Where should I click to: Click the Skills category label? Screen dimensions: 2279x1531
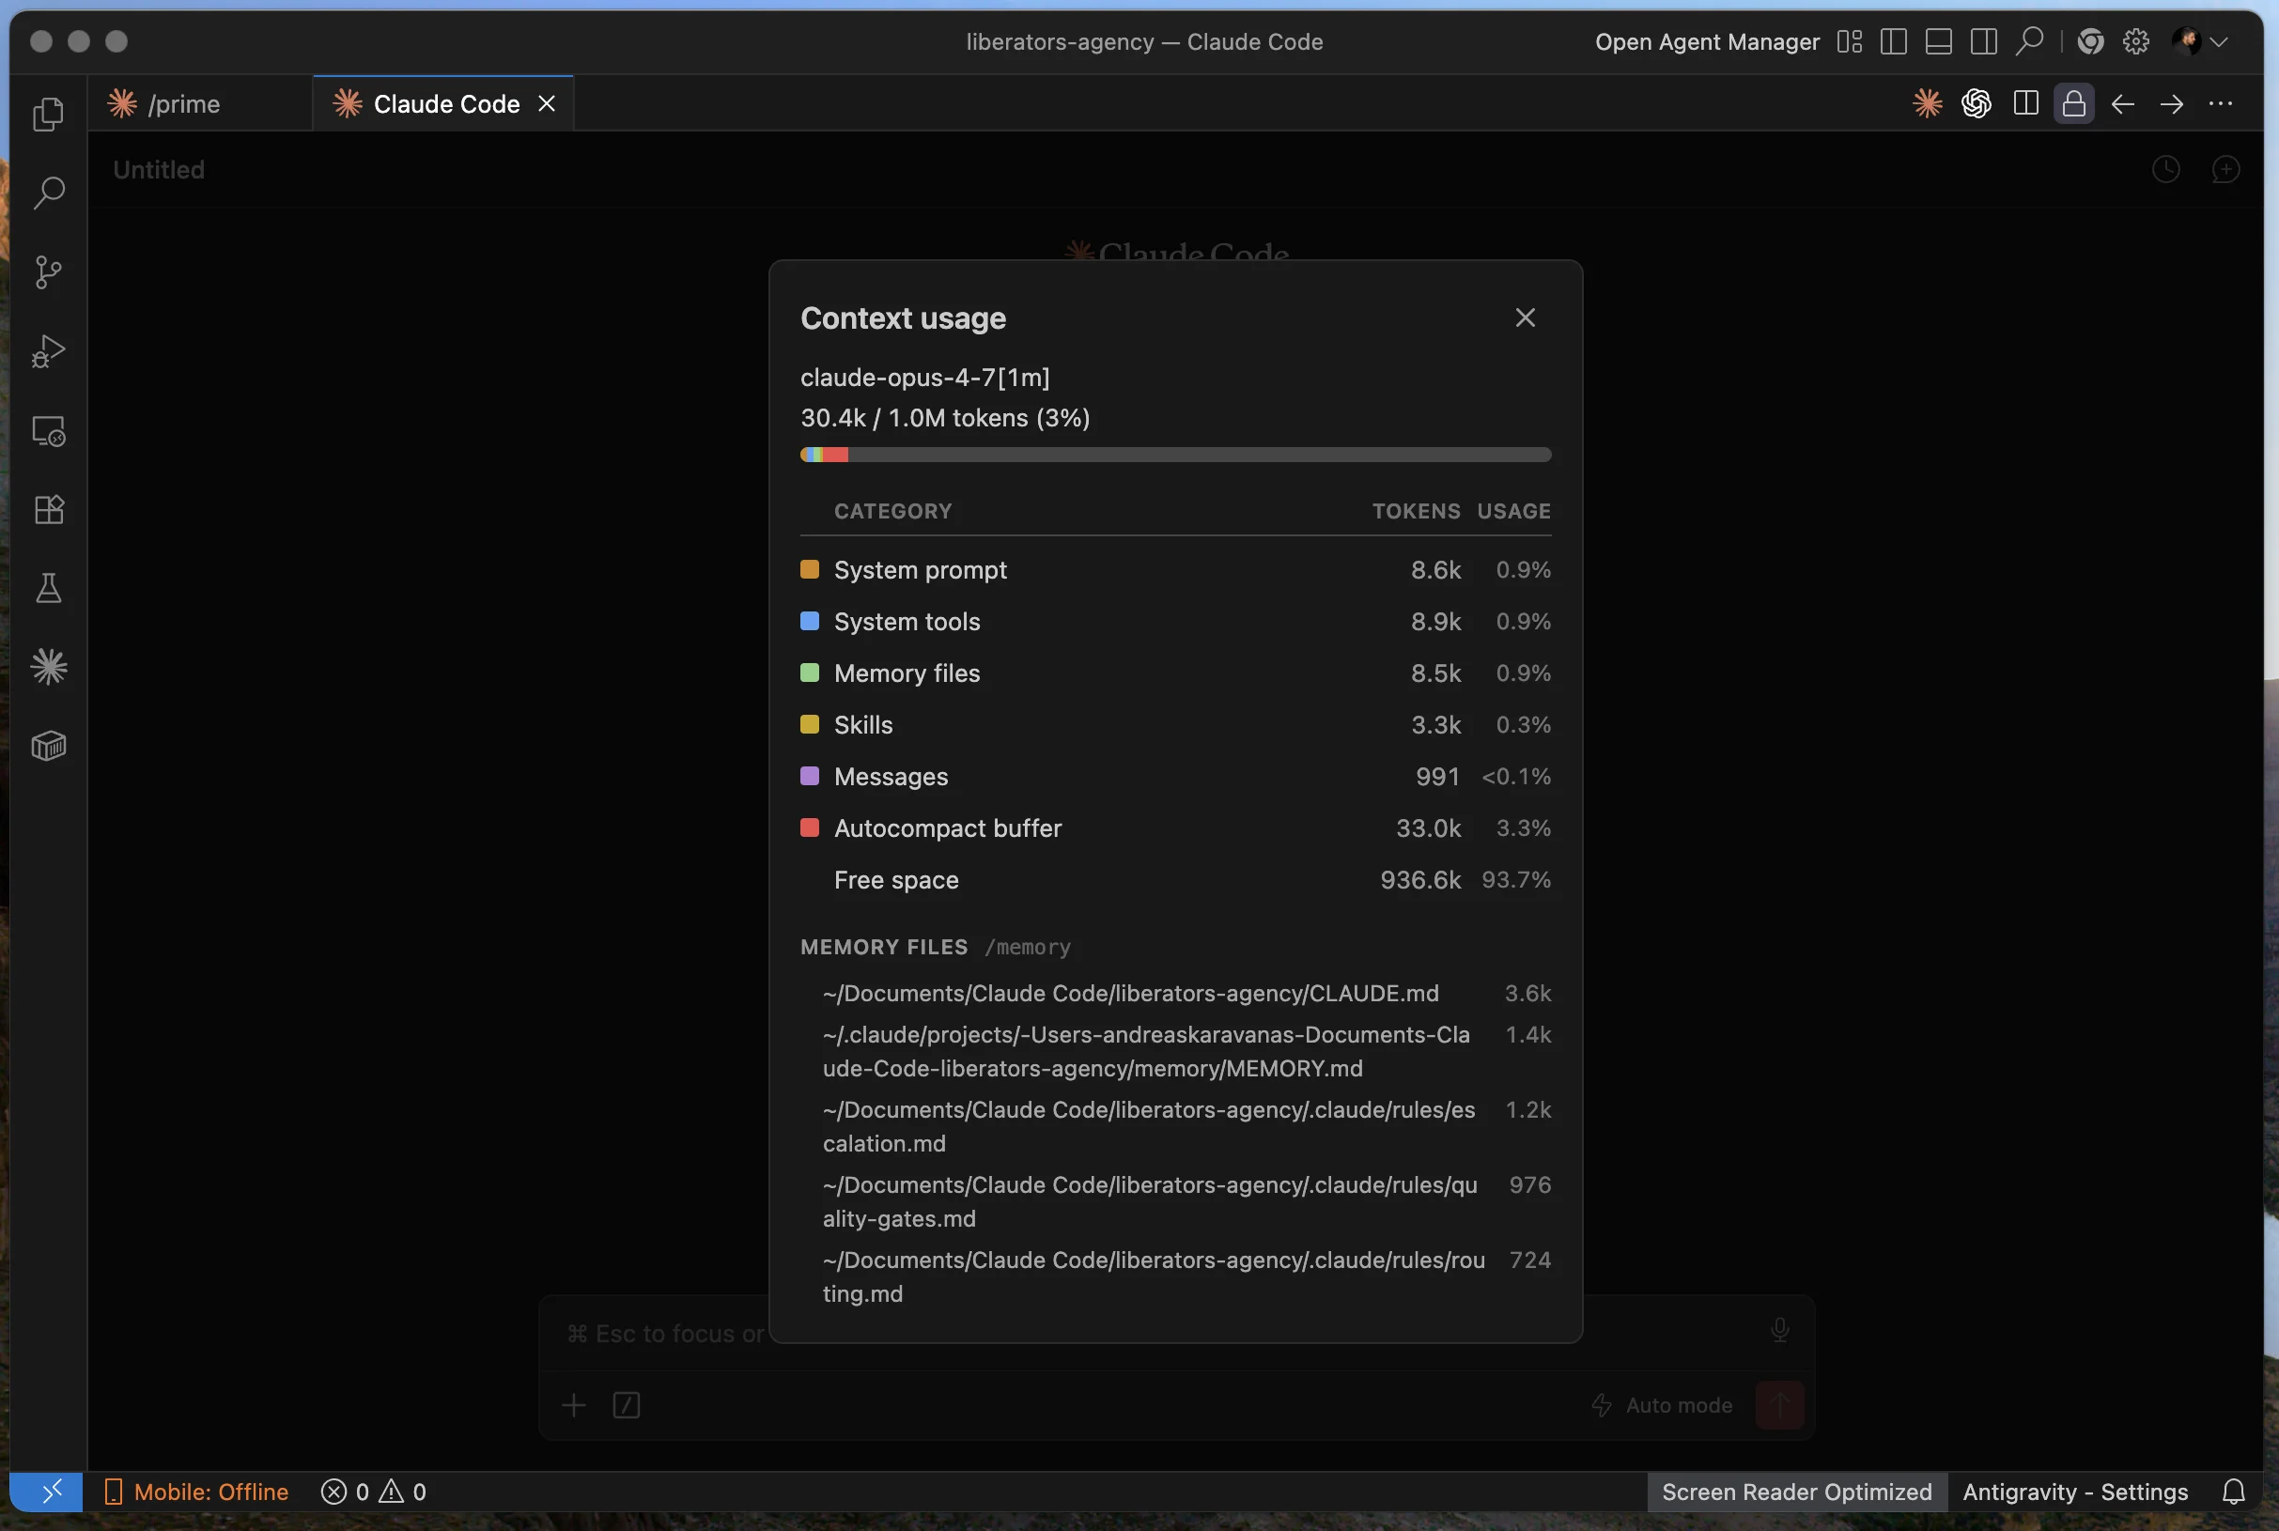[863, 725]
